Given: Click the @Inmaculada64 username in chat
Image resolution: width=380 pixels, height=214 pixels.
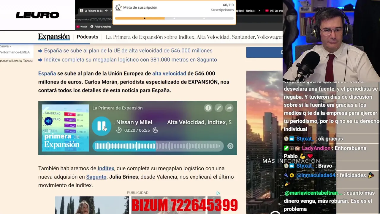Looking at the screenshot, I should point(316,175).
